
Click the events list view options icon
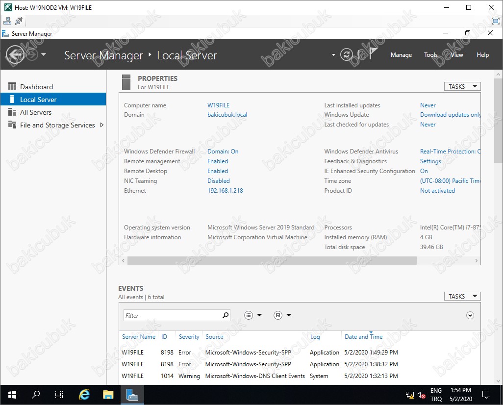click(x=249, y=315)
